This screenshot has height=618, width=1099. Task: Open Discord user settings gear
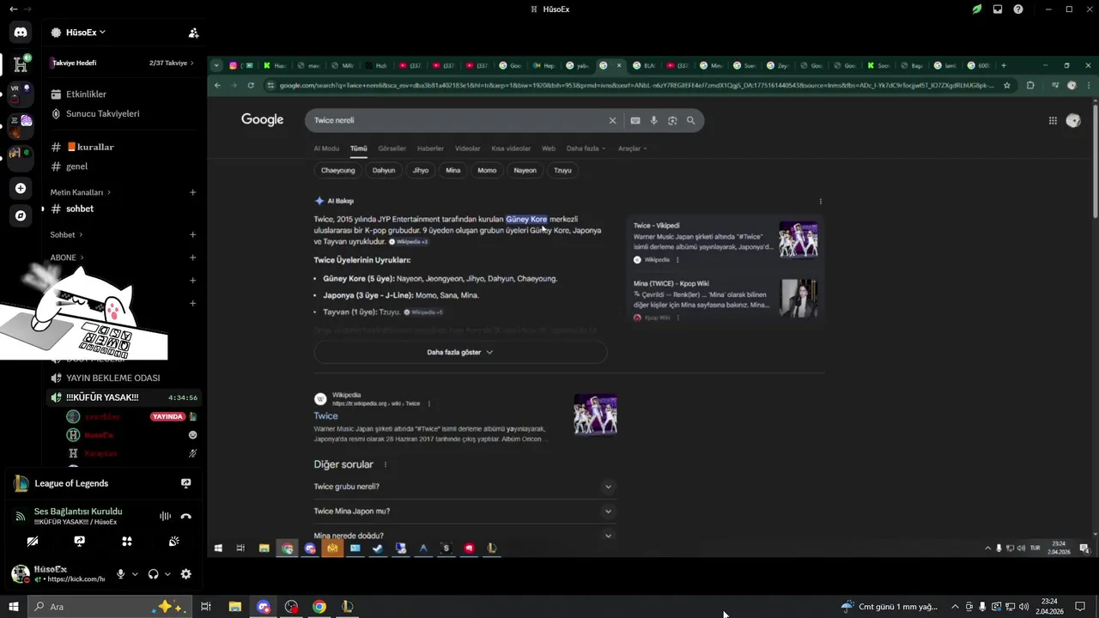coord(185,574)
